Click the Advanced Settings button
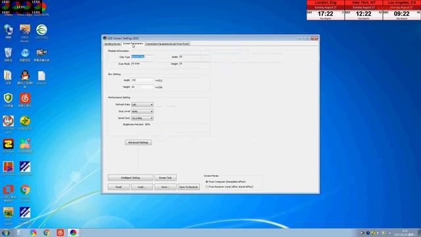The width and height of the screenshot is (421, 237). tap(138, 142)
